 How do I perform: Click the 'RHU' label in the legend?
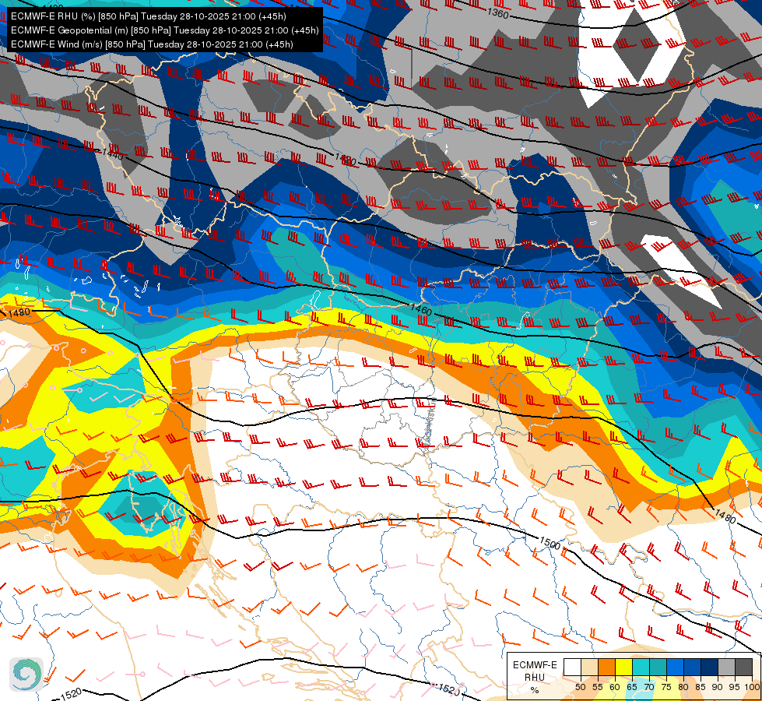(x=535, y=678)
